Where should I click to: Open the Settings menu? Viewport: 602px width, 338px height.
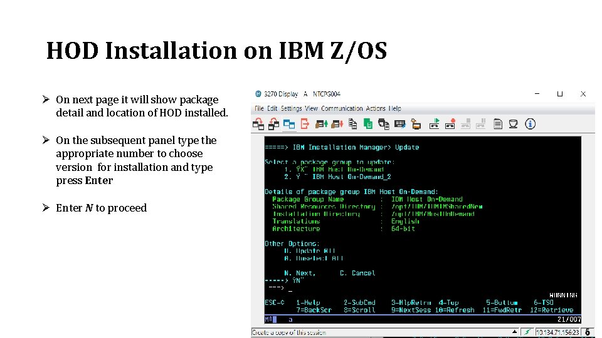click(292, 108)
